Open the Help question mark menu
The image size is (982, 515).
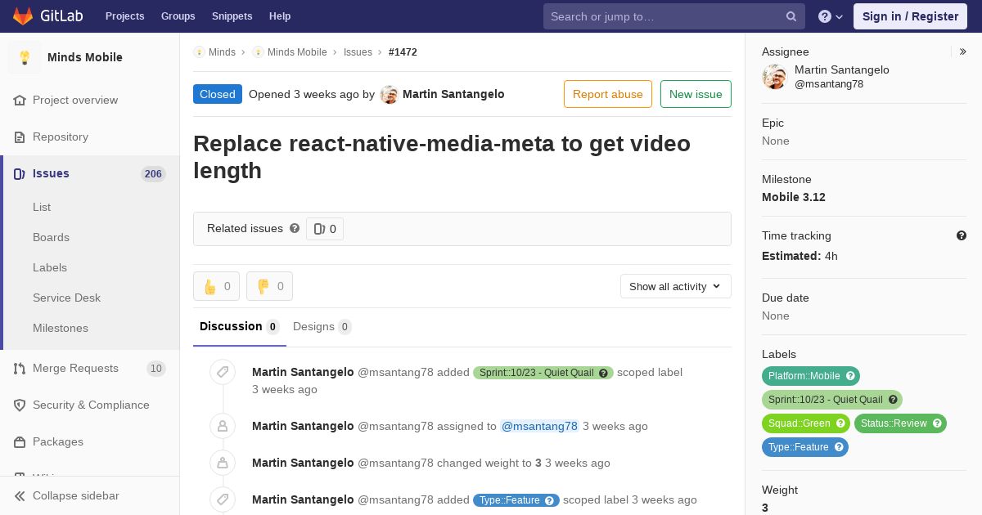click(x=831, y=16)
